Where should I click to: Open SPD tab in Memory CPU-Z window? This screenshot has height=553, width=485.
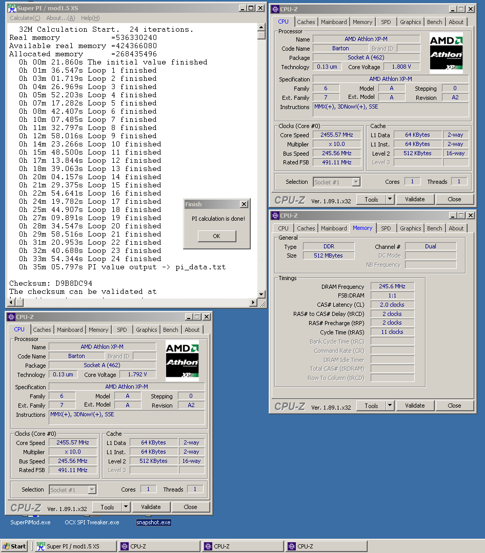pos(386,228)
